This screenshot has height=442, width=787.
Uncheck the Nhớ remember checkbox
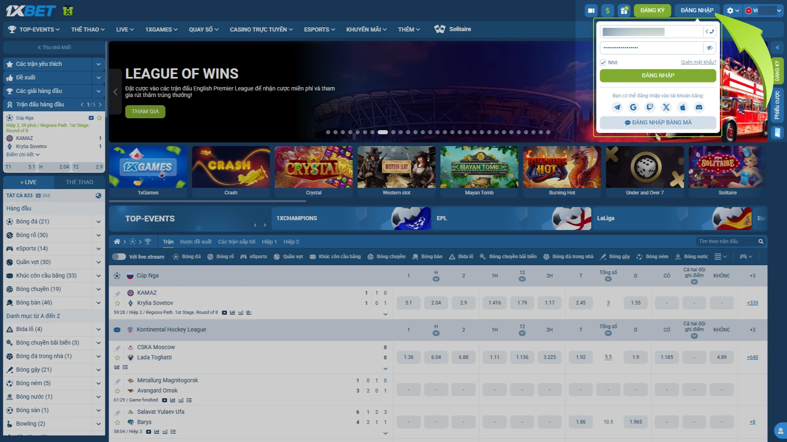603,63
